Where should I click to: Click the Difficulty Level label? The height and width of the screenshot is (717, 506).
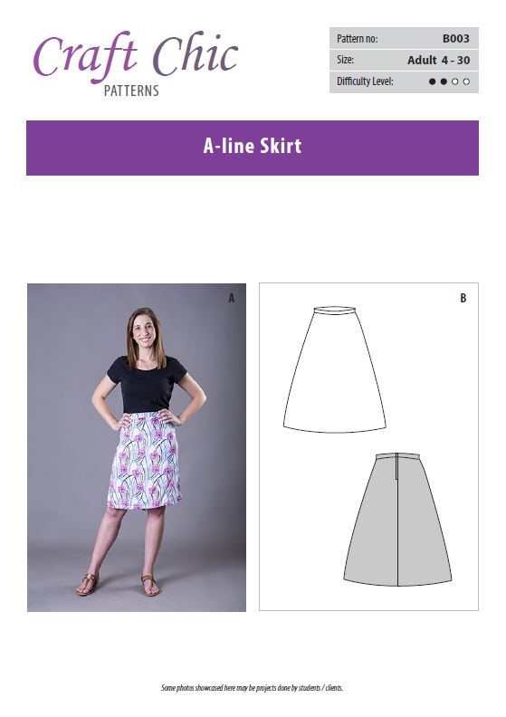pos(365,81)
